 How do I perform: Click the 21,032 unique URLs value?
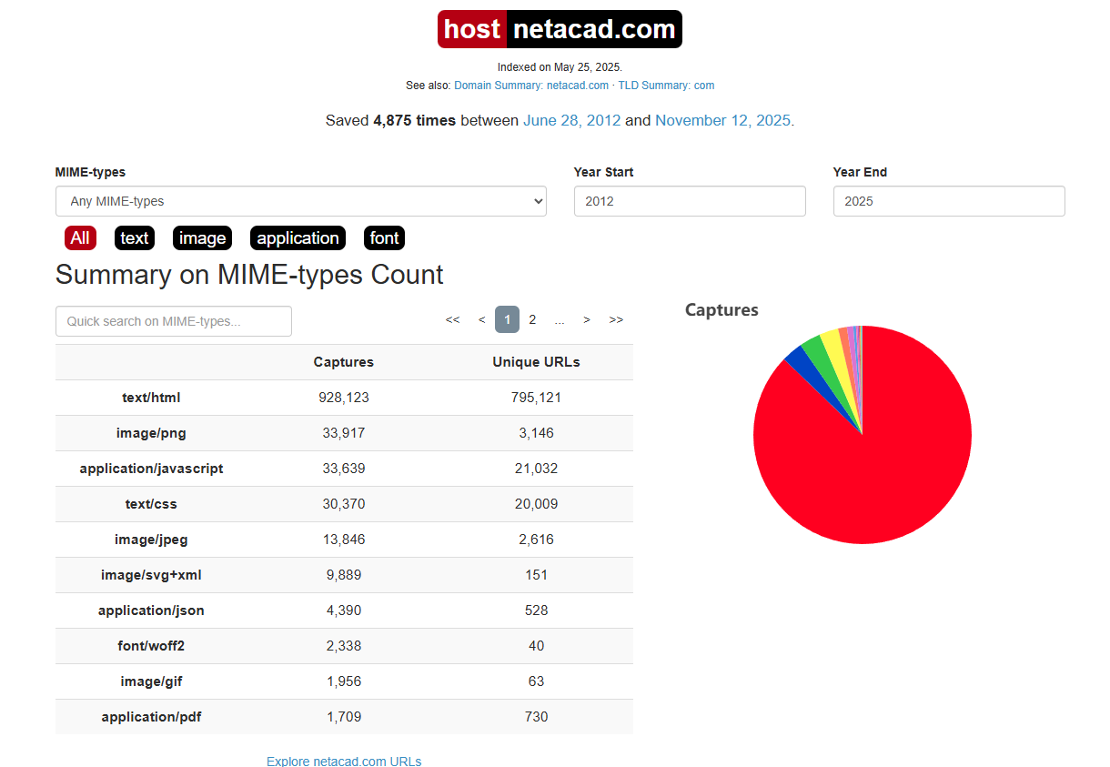(x=536, y=469)
